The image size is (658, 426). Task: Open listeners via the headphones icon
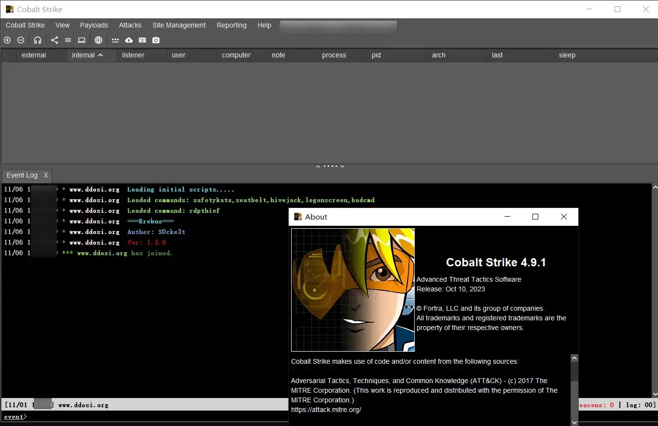[x=38, y=40]
